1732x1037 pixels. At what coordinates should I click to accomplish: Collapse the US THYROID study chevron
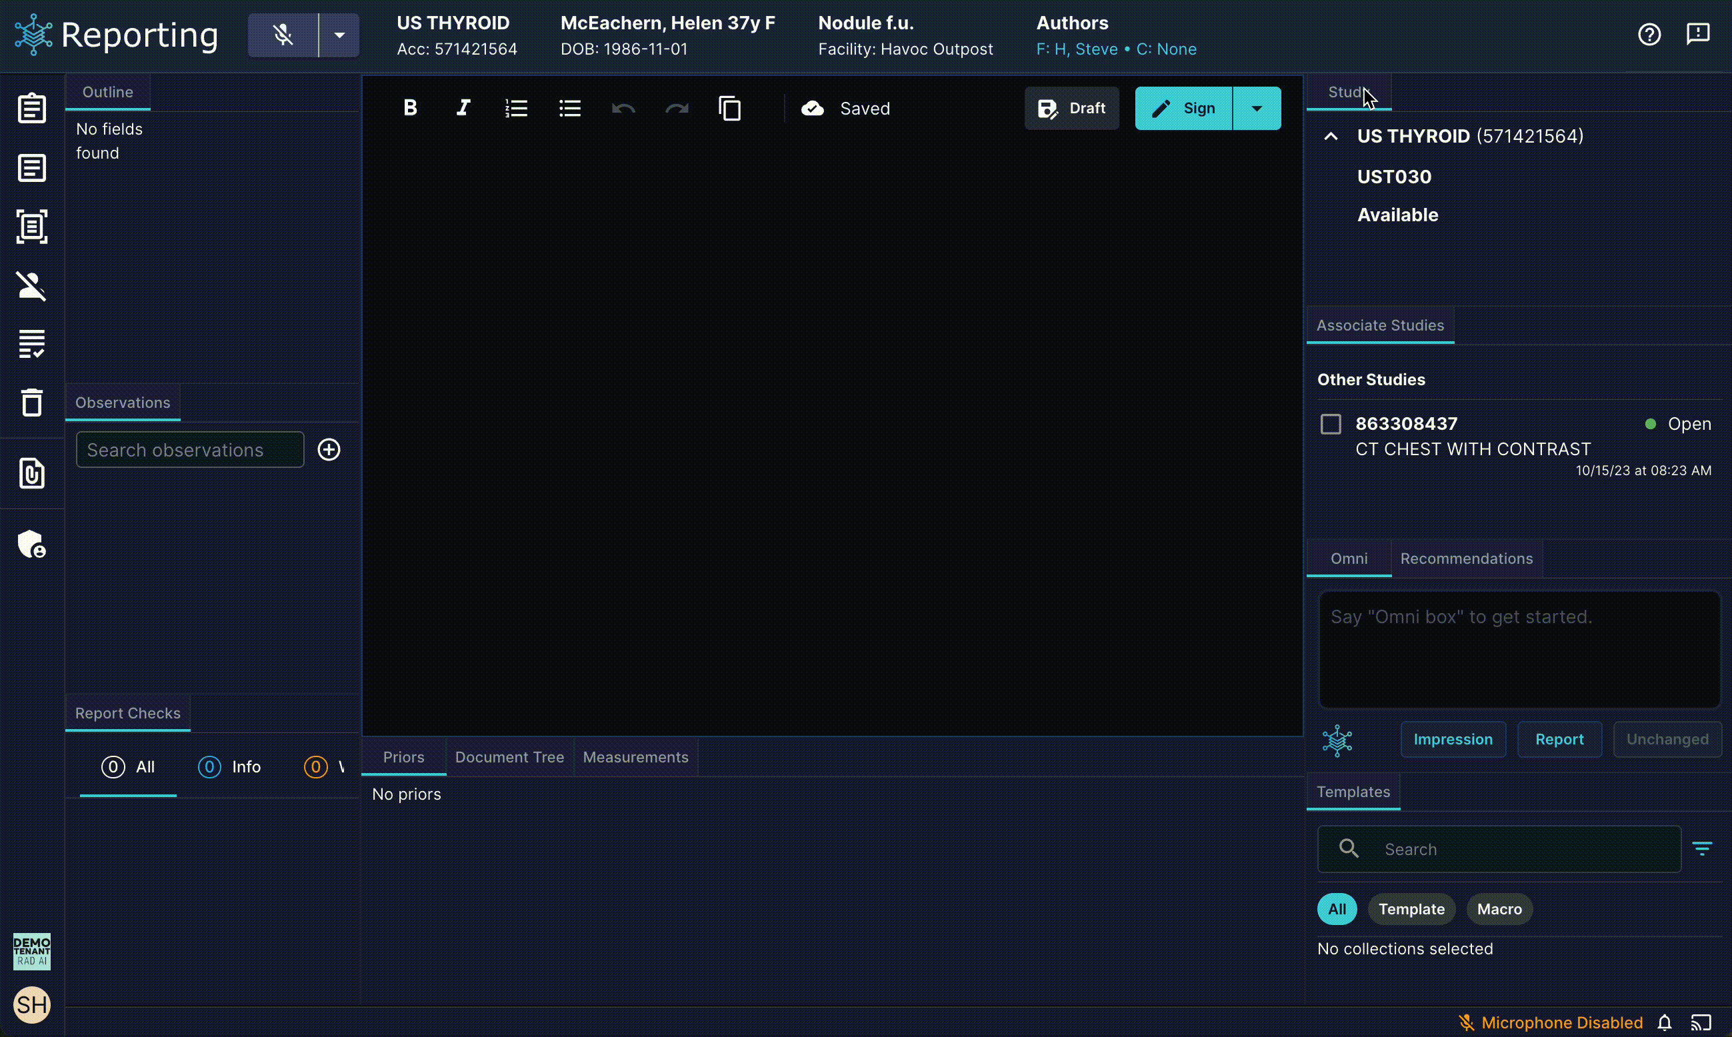[1331, 136]
